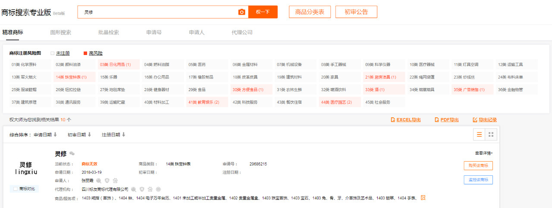Screen dimensions: 552x208
Task: Click magnifier icon next to 四川标友商标代理有限公司
Action: (134, 189)
